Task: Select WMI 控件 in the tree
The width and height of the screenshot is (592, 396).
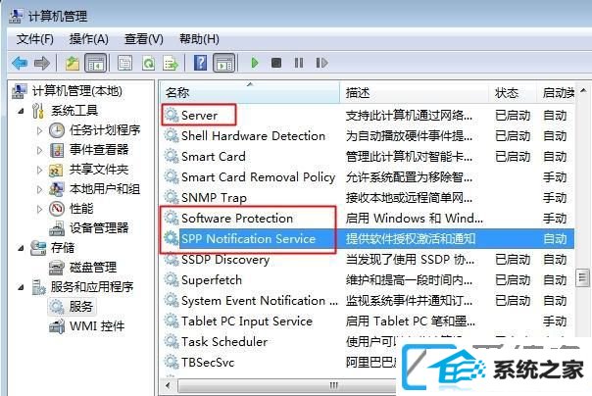Action: pyautogui.click(x=97, y=326)
